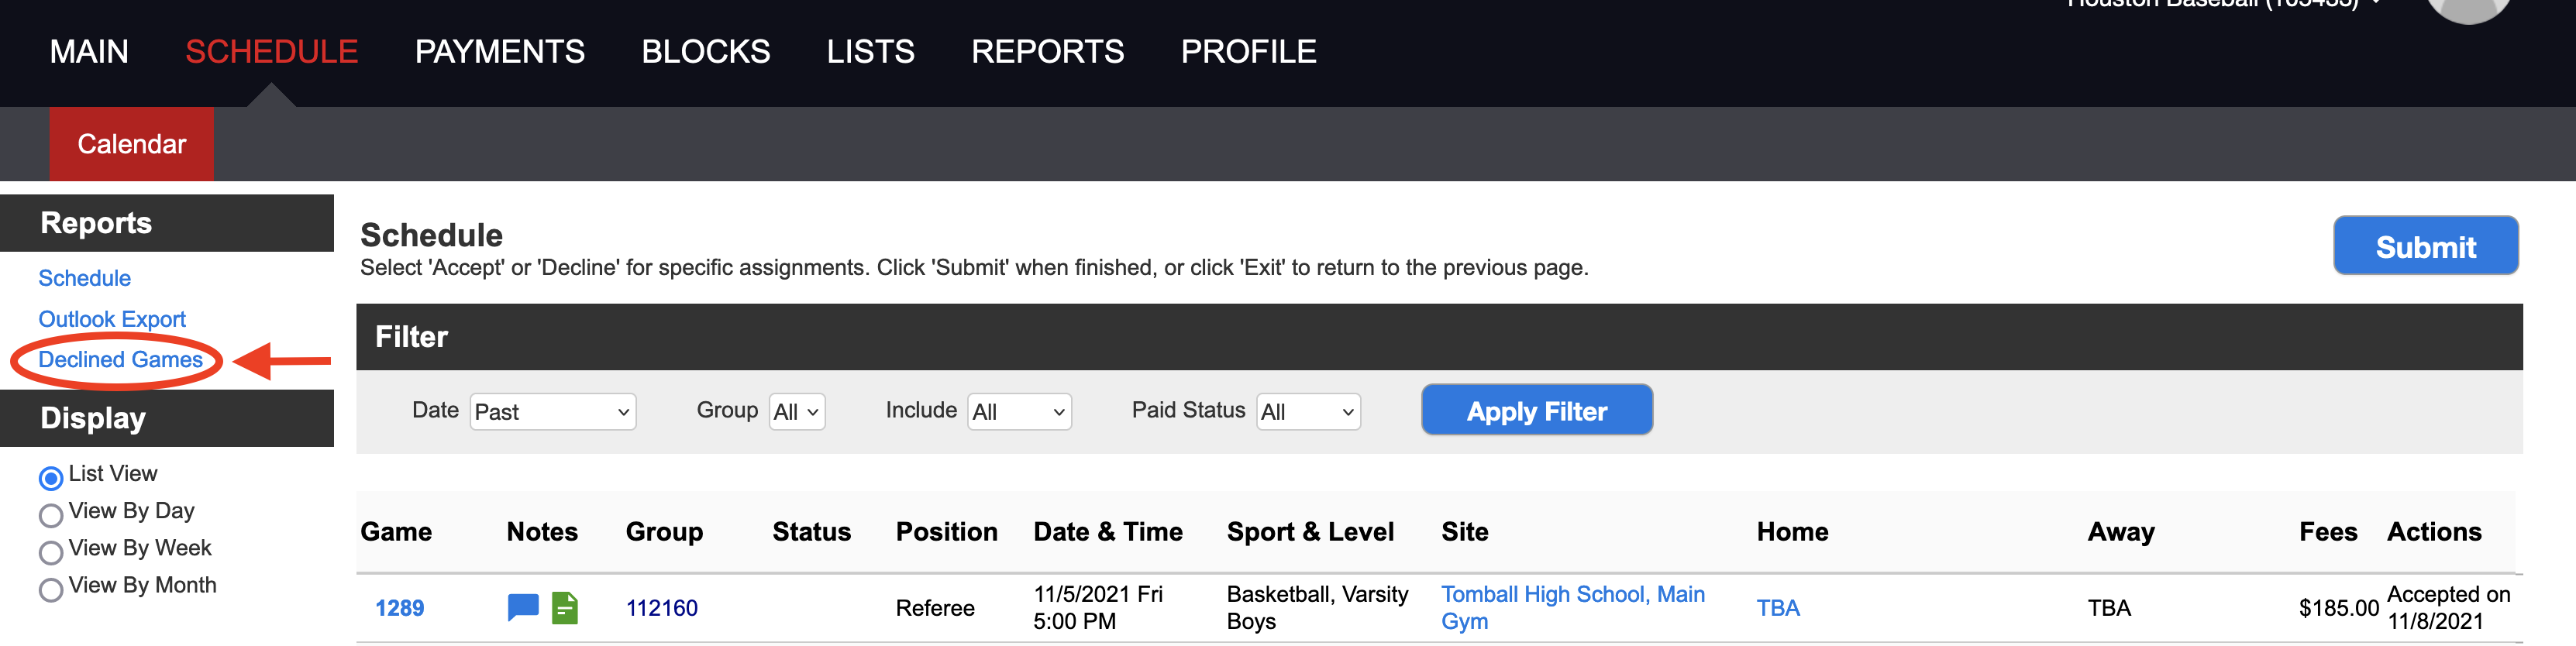Go to the REPORTS section
Viewport: 2576px width, 646px height.
[1048, 51]
